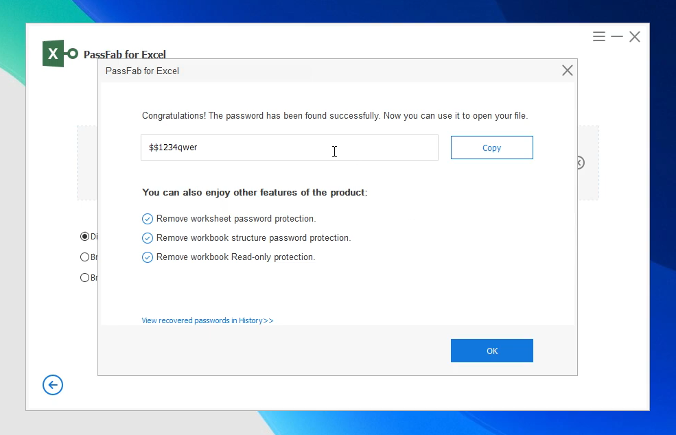Viewport: 676px width, 435px height.
Task: Click the back arrow circle icon
Action: coord(53,385)
